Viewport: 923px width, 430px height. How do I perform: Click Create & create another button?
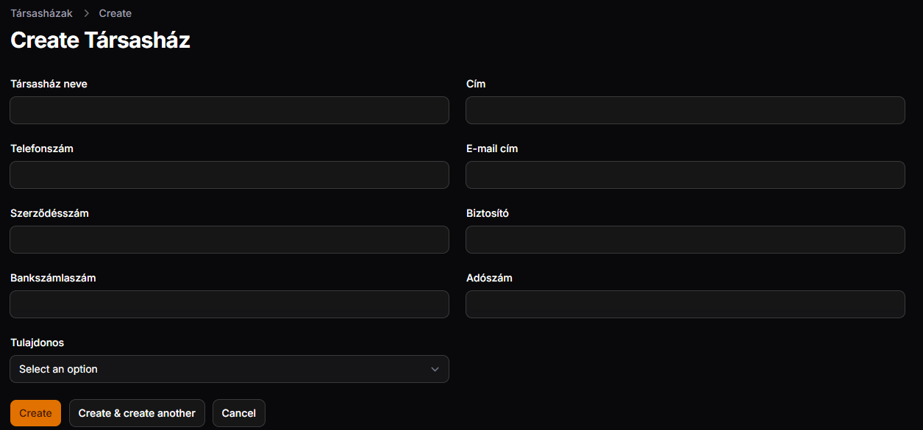(x=137, y=413)
